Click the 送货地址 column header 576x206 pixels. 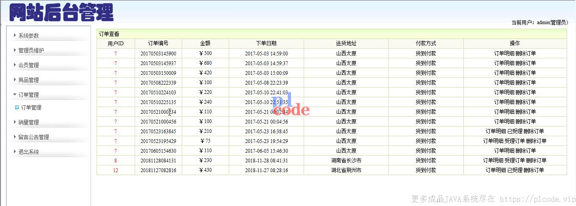click(x=346, y=44)
